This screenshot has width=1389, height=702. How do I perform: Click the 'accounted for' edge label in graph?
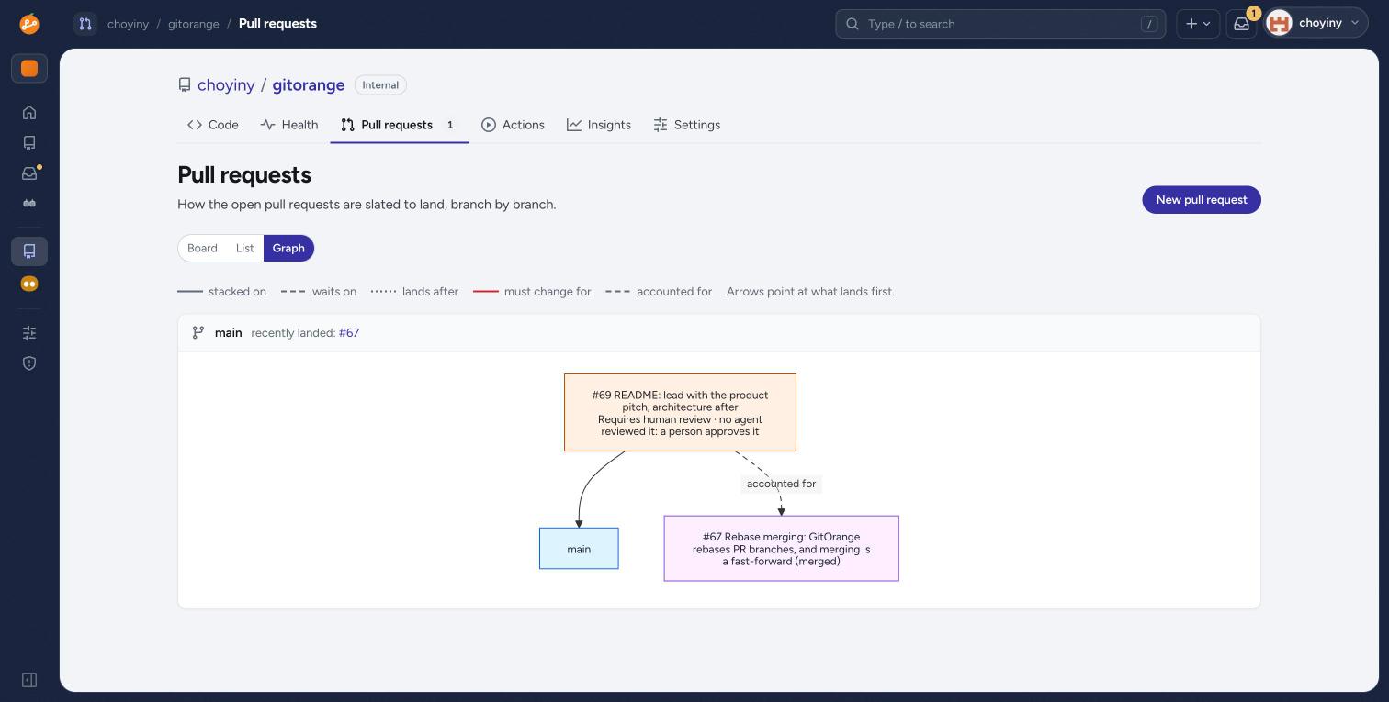781,484
